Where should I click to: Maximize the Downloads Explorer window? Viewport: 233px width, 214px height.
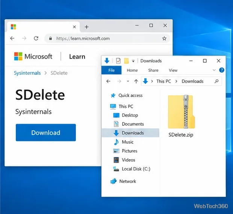(x=205, y=61)
